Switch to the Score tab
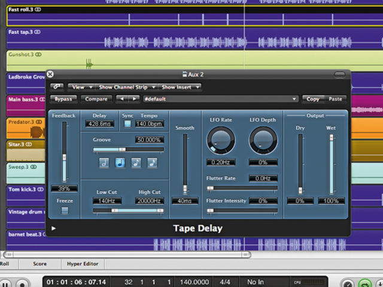383x287 pixels. click(40, 264)
